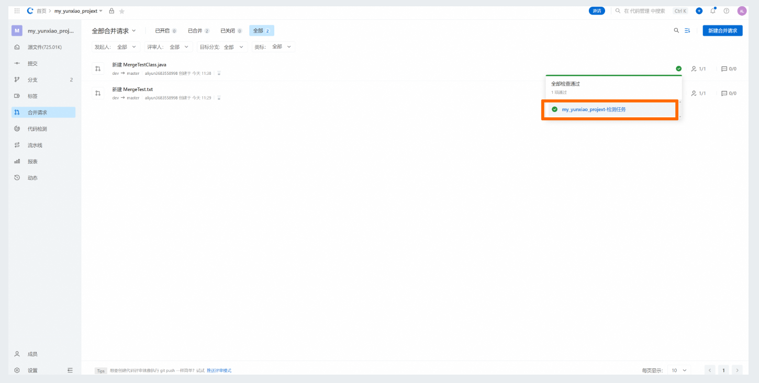759x383 pixels.
Task: Click comments 0/0 on MergeTestClass.java row
Action: (729, 69)
